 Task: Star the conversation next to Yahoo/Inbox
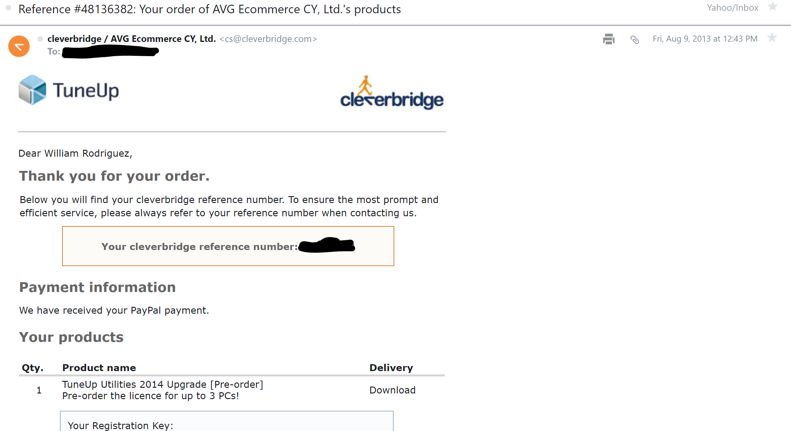(773, 7)
